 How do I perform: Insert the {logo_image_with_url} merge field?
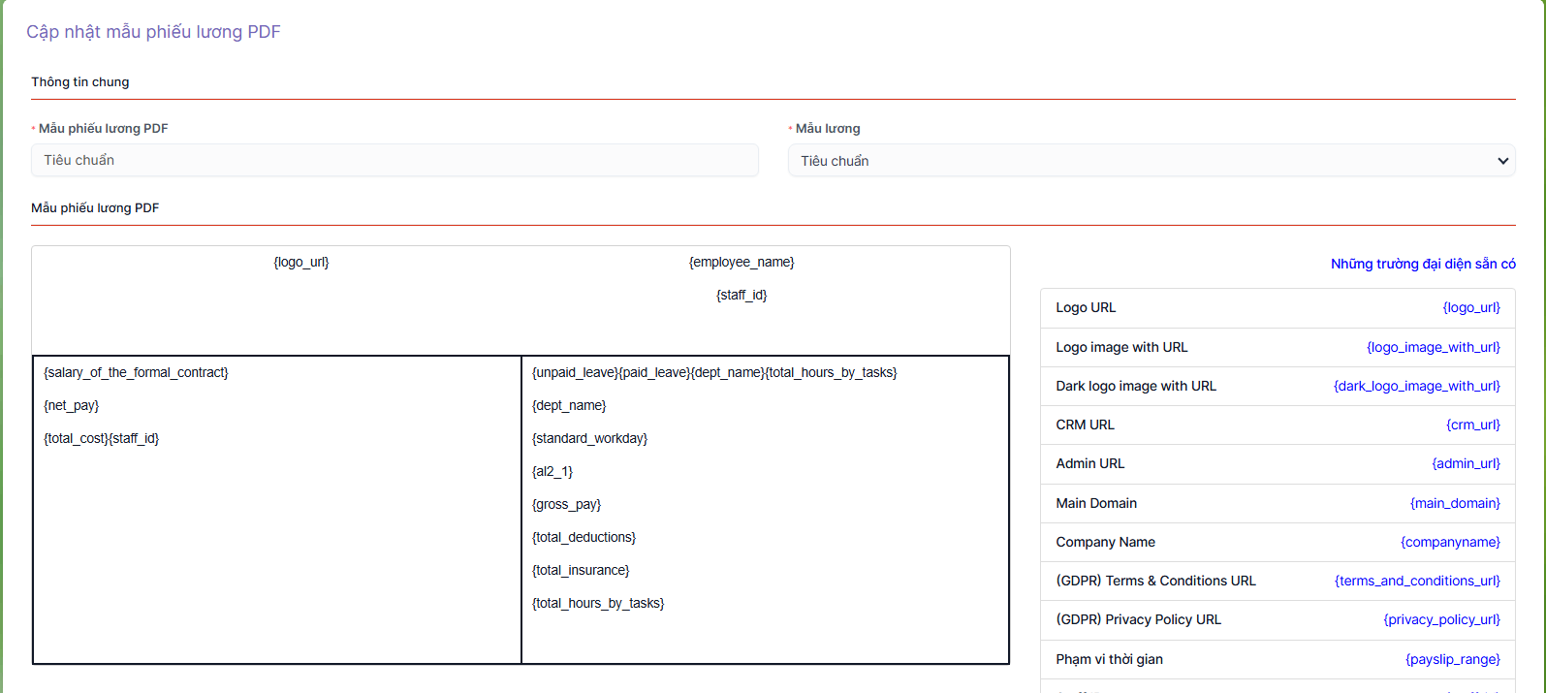point(1433,347)
